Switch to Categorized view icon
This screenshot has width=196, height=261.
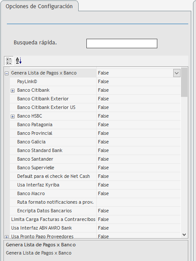9,61
